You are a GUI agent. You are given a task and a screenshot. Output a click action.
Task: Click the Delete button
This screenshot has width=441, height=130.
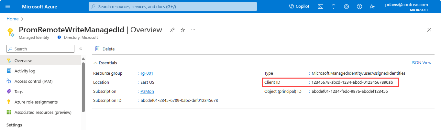[x=105, y=49]
